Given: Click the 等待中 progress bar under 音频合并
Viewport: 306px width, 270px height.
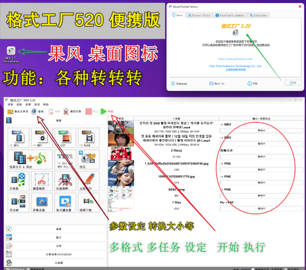Looking at the screenshot, I should (x=261, y=157).
